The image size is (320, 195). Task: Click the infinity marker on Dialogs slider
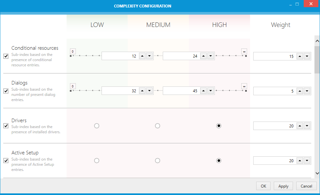click(244, 86)
